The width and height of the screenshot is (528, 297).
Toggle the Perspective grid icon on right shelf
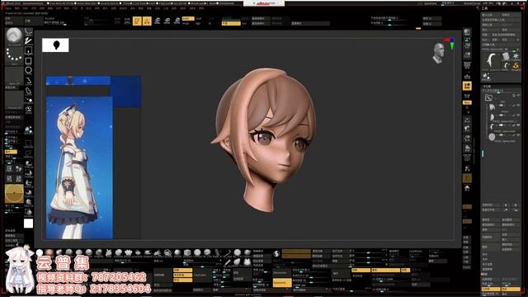click(467, 65)
